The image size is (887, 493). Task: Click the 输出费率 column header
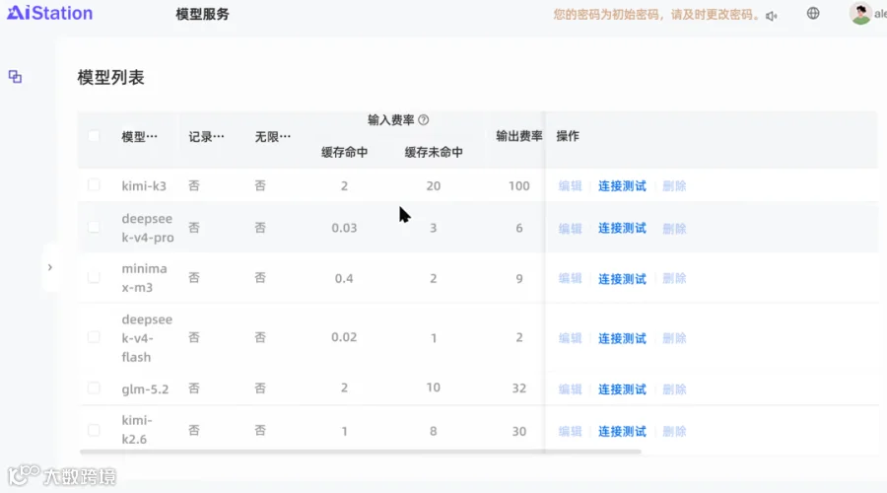(518, 136)
